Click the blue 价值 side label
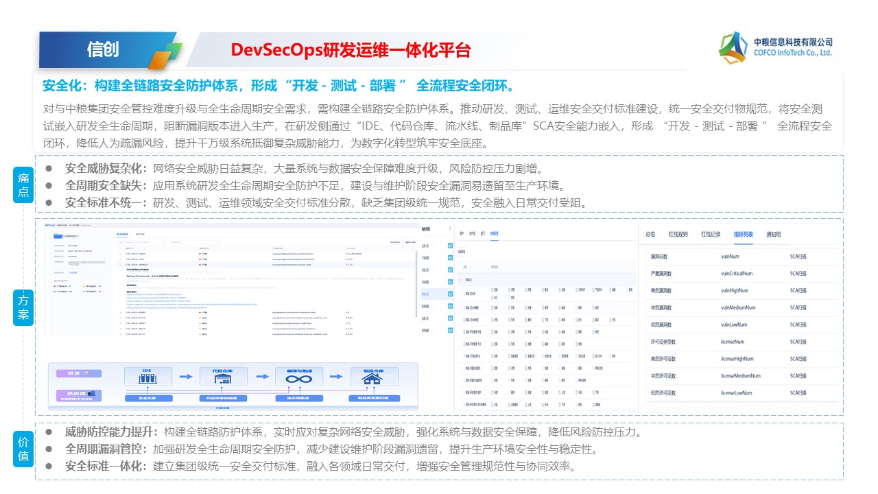 tap(23, 449)
